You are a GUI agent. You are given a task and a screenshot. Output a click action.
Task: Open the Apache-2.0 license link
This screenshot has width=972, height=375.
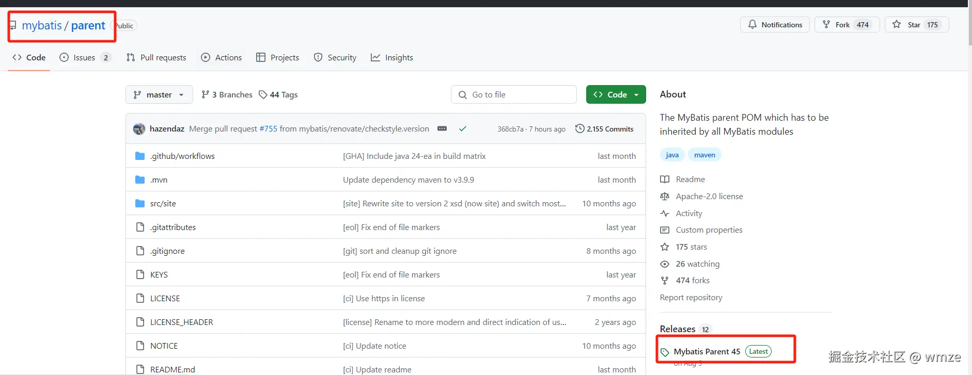coord(702,196)
